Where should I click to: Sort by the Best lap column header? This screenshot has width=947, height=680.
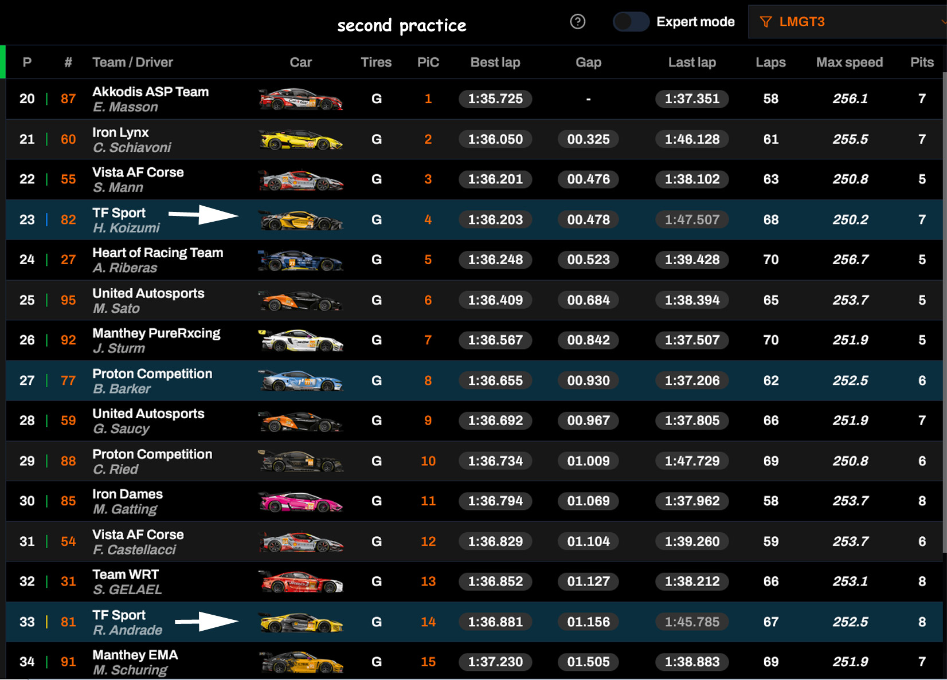click(x=495, y=62)
